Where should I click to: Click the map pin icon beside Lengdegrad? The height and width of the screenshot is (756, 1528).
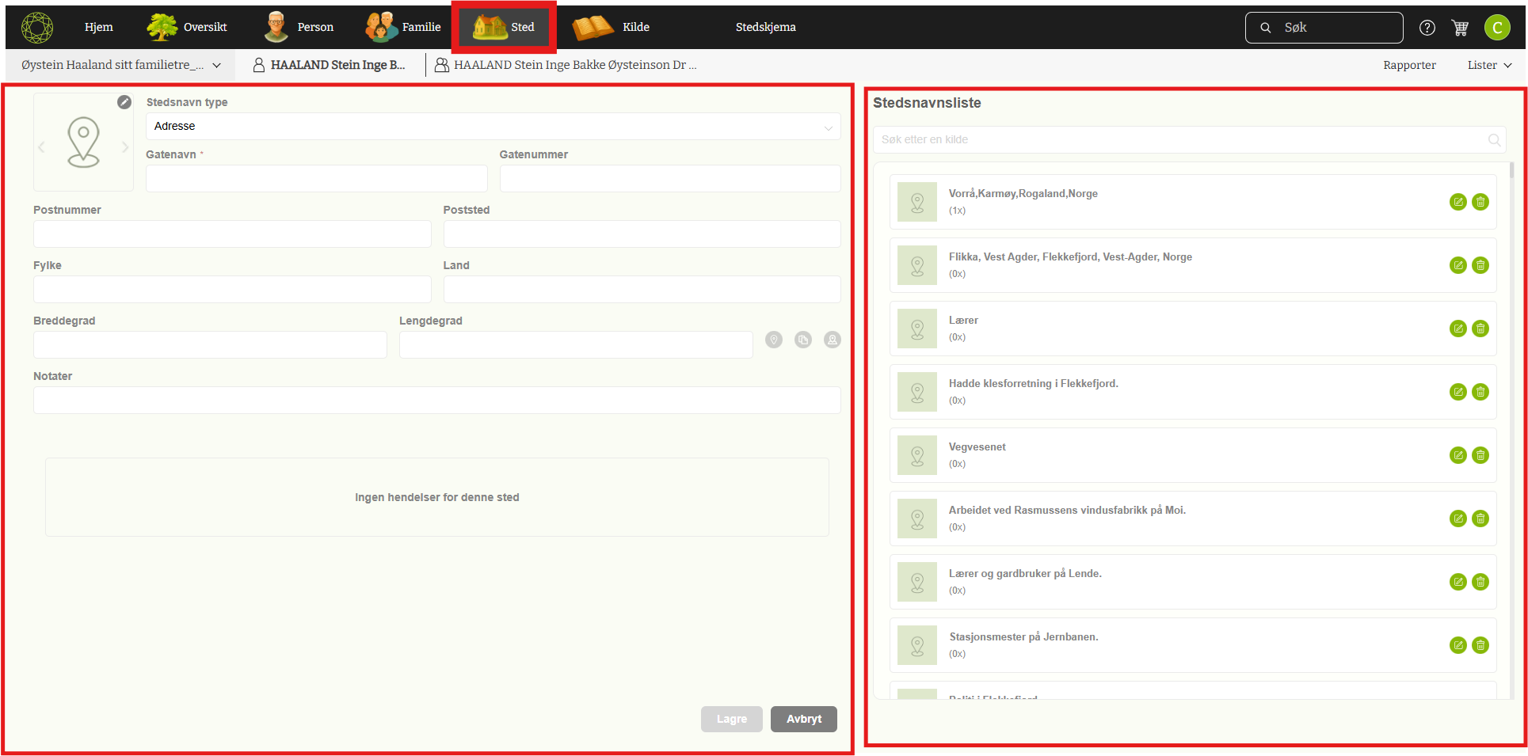(x=774, y=340)
